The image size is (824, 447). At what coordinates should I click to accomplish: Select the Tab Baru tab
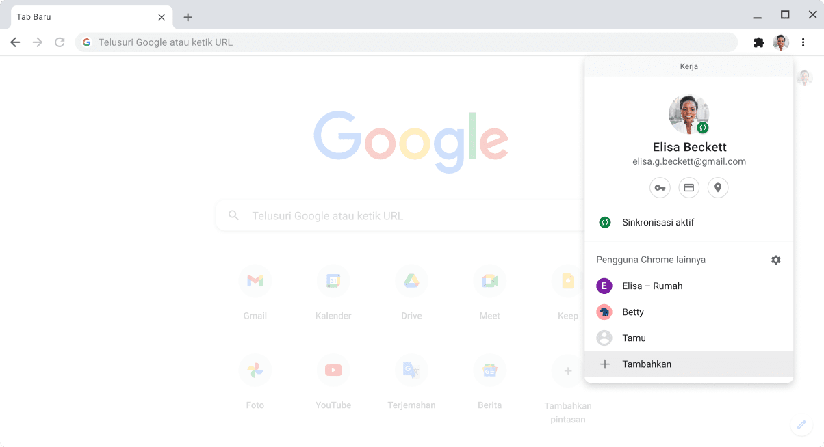(x=82, y=17)
